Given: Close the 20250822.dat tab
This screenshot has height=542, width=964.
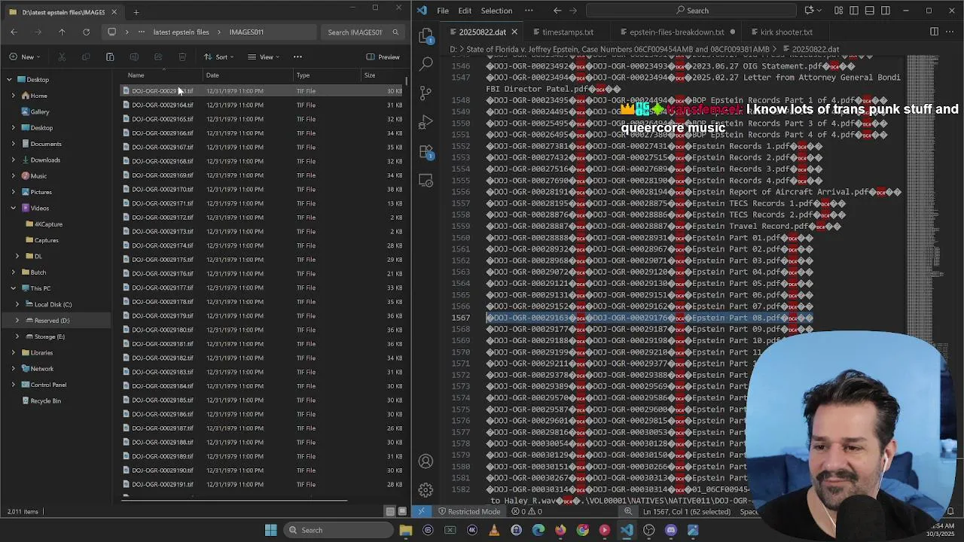Looking at the screenshot, I should [514, 32].
